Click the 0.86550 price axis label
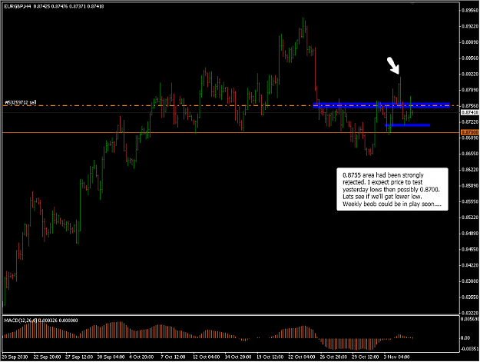480x362 pixels. [470, 154]
